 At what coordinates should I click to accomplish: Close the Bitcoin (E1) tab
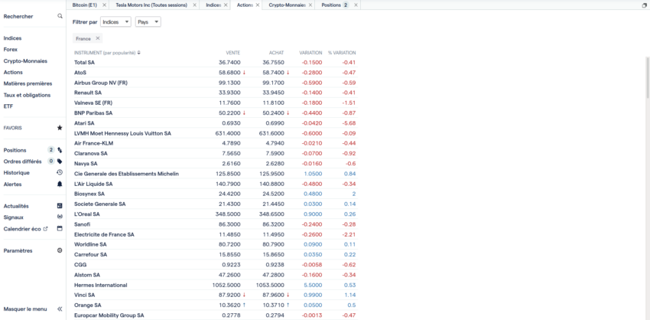[x=103, y=5]
